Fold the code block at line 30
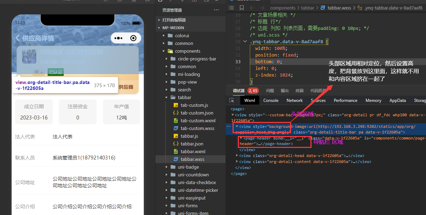 coord(245,42)
